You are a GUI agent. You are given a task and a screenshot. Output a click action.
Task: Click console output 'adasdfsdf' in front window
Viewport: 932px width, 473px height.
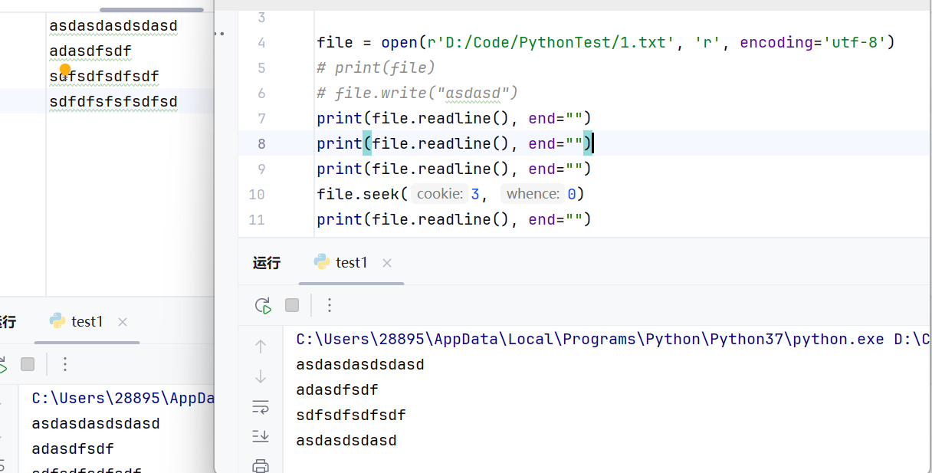(x=337, y=389)
